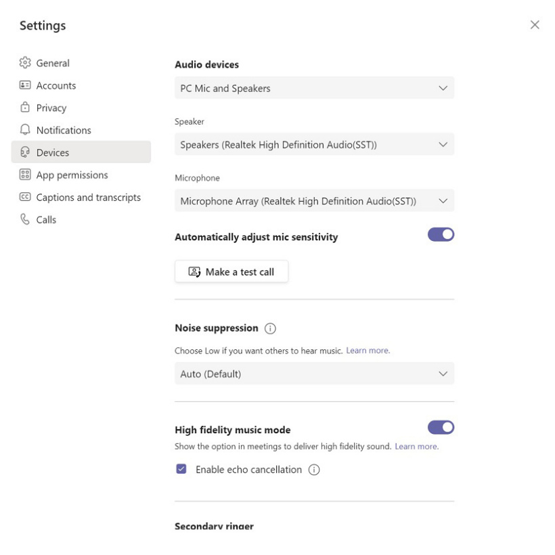Click the General gear icon

point(26,63)
